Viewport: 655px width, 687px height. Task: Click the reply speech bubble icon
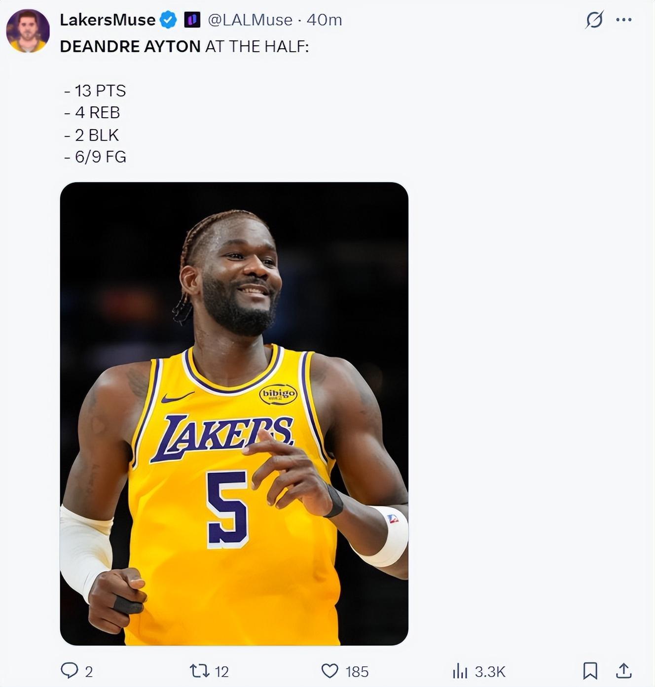tap(69, 670)
